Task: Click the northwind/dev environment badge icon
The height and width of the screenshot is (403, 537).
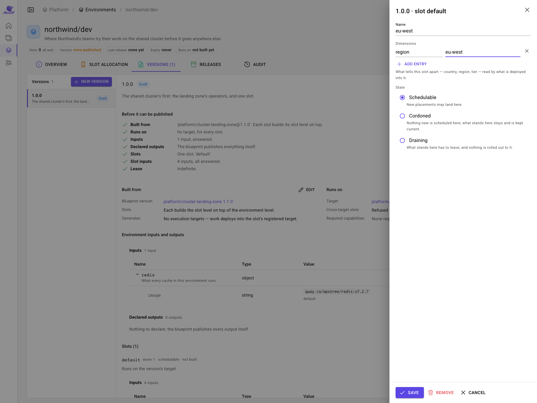Action: (34, 32)
